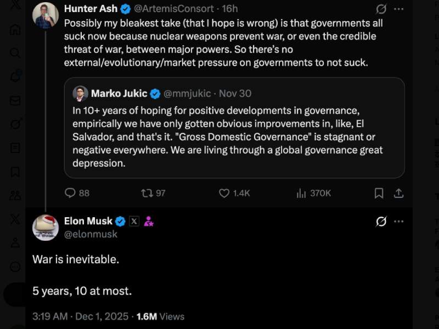Share Hunter Ash's post
This screenshot has width=439, height=329.
click(399, 193)
